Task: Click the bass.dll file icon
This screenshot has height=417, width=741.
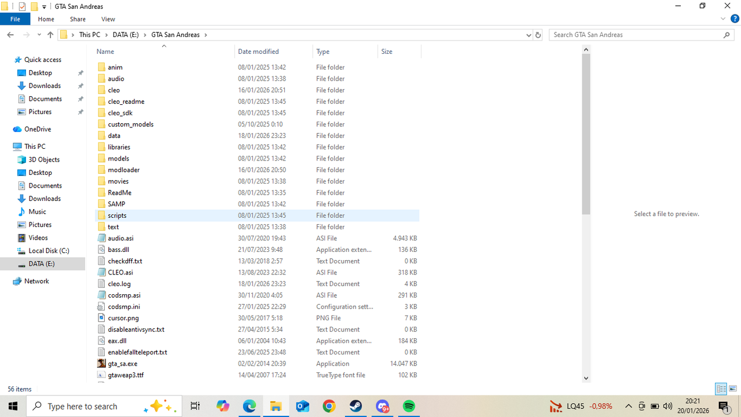Action: 101,250
